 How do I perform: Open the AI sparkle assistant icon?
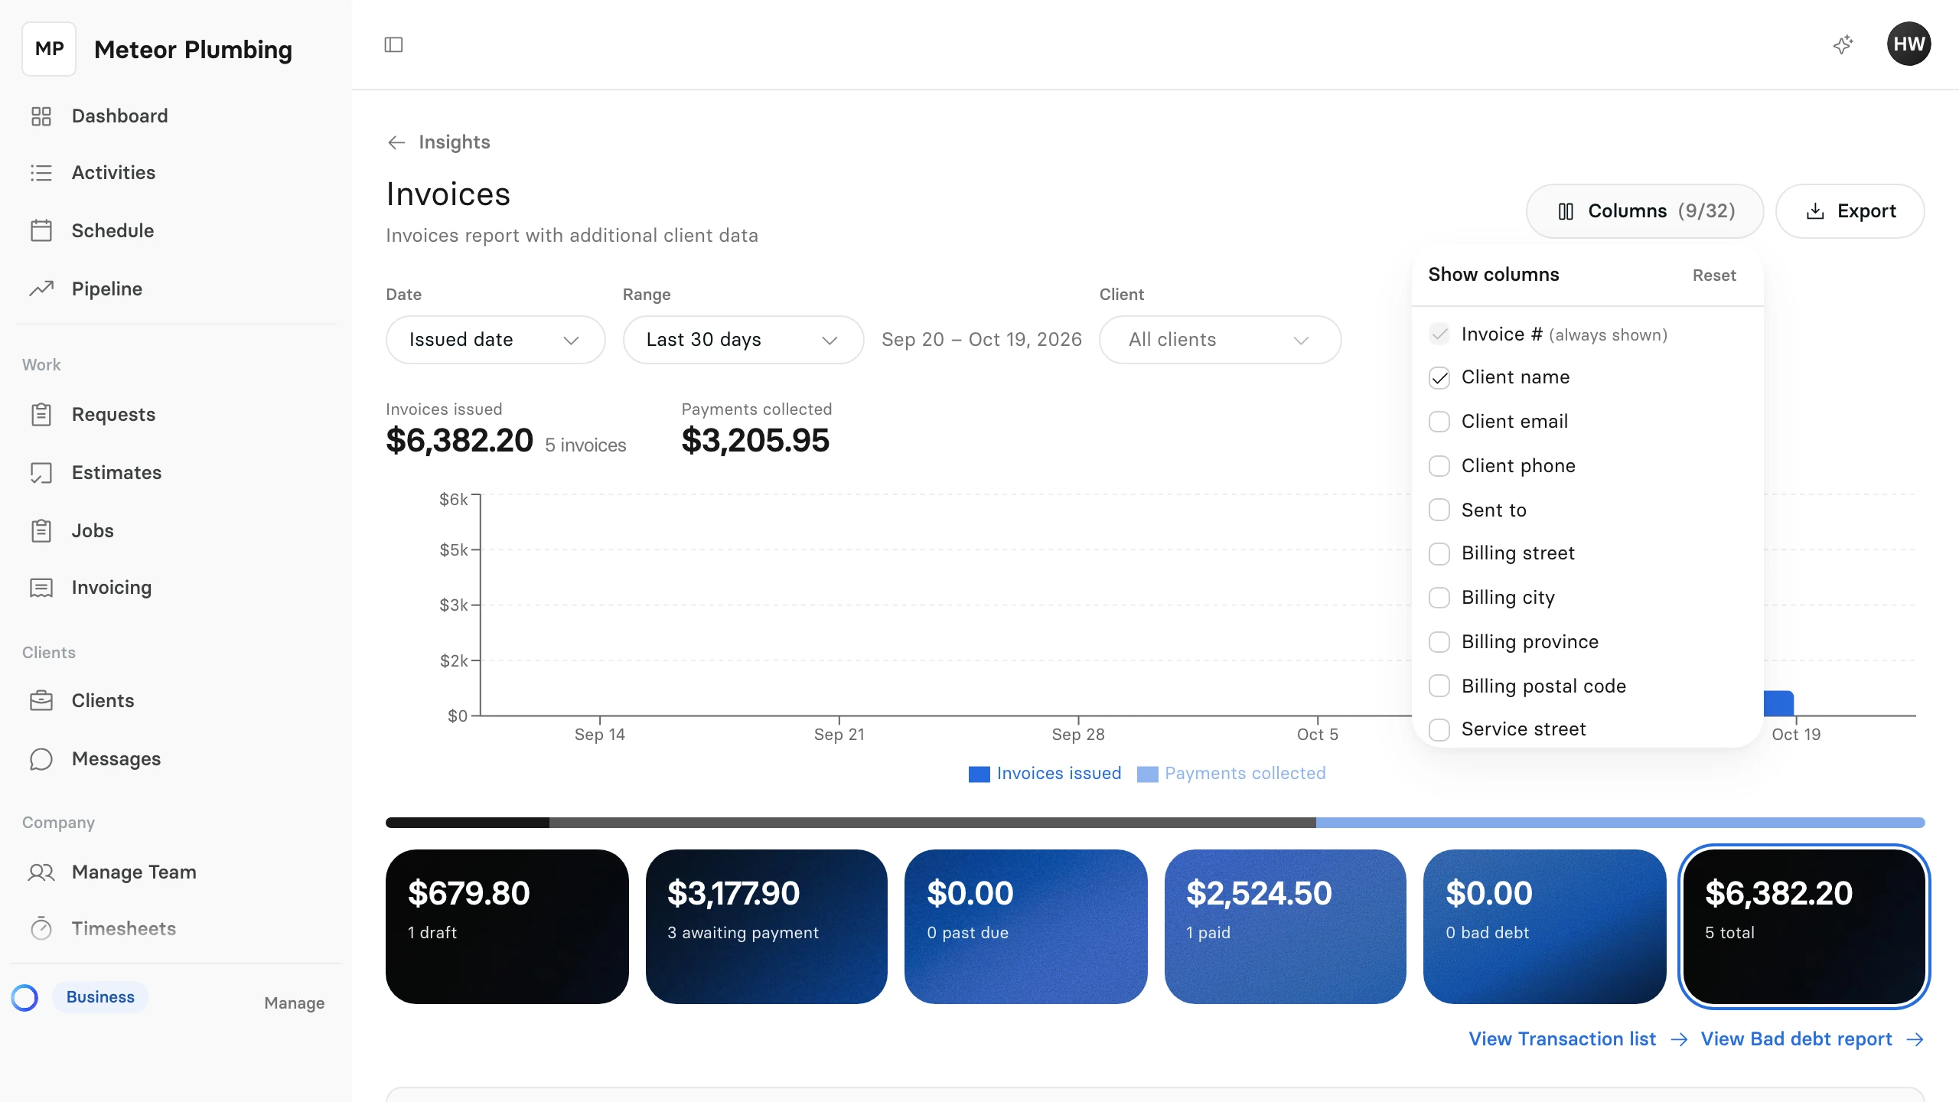(1843, 44)
